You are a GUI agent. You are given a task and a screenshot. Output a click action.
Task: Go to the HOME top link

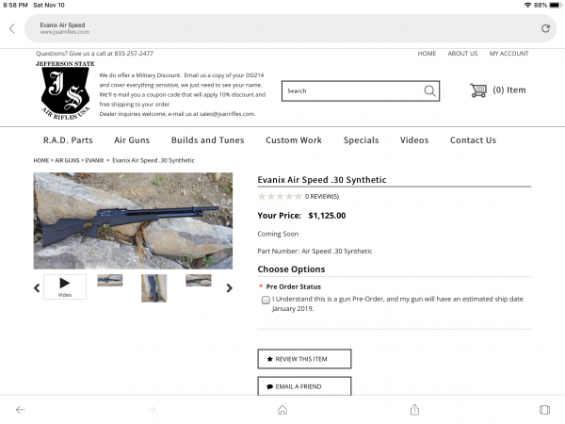(x=427, y=54)
